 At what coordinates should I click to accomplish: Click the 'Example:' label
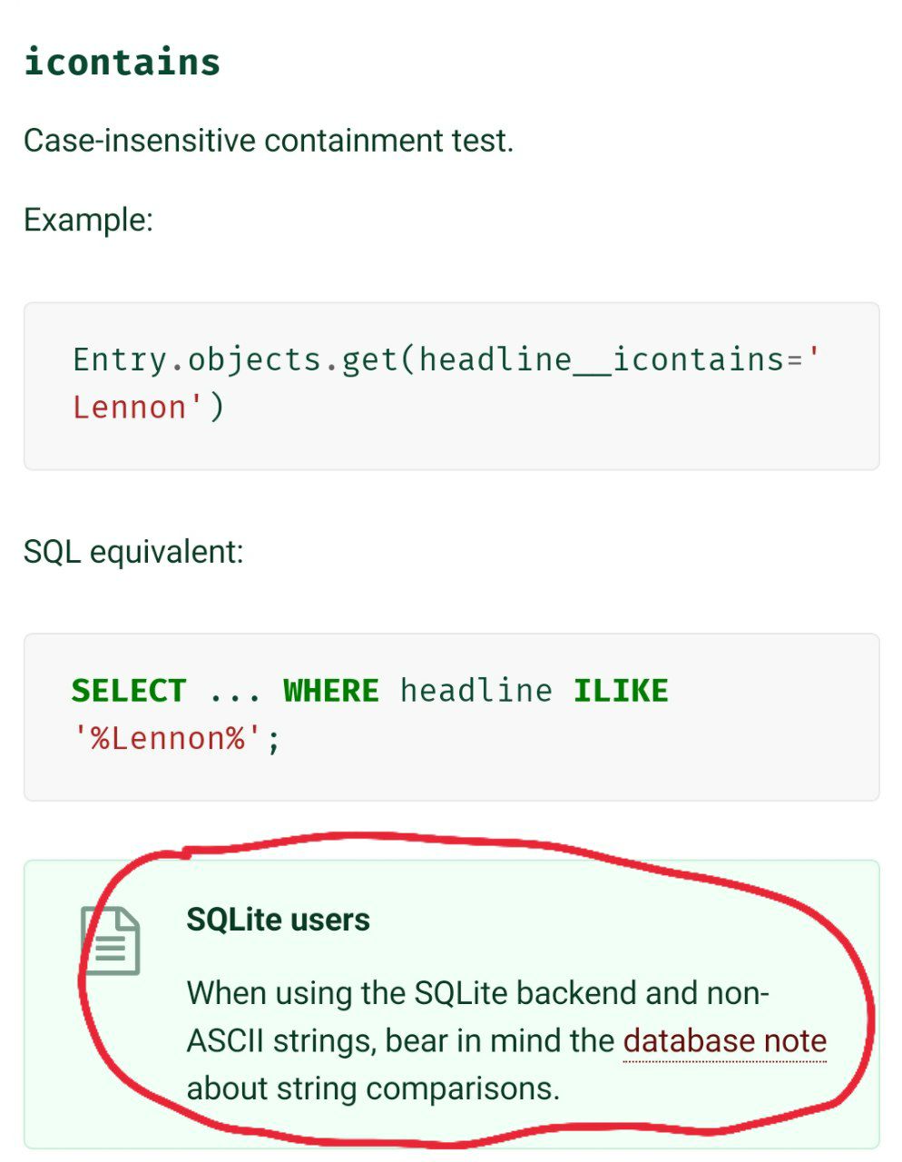tap(88, 220)
